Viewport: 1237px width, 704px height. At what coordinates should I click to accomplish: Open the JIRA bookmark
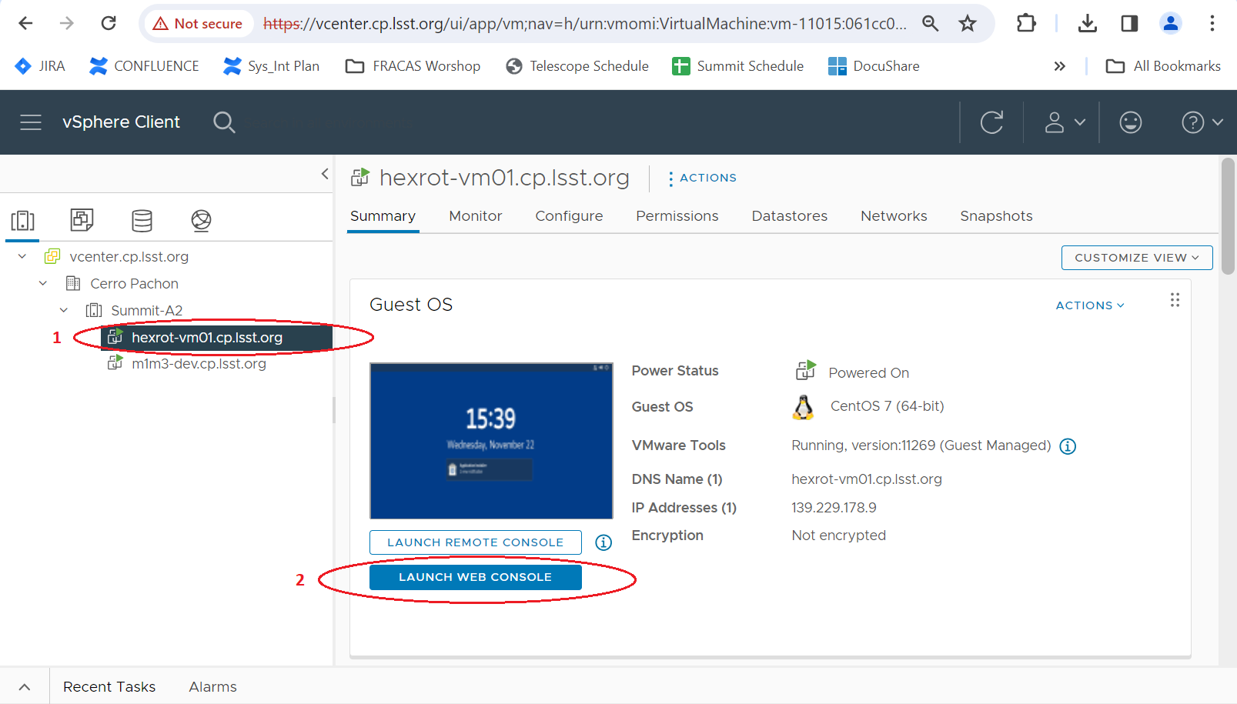(x=40, y=66)
